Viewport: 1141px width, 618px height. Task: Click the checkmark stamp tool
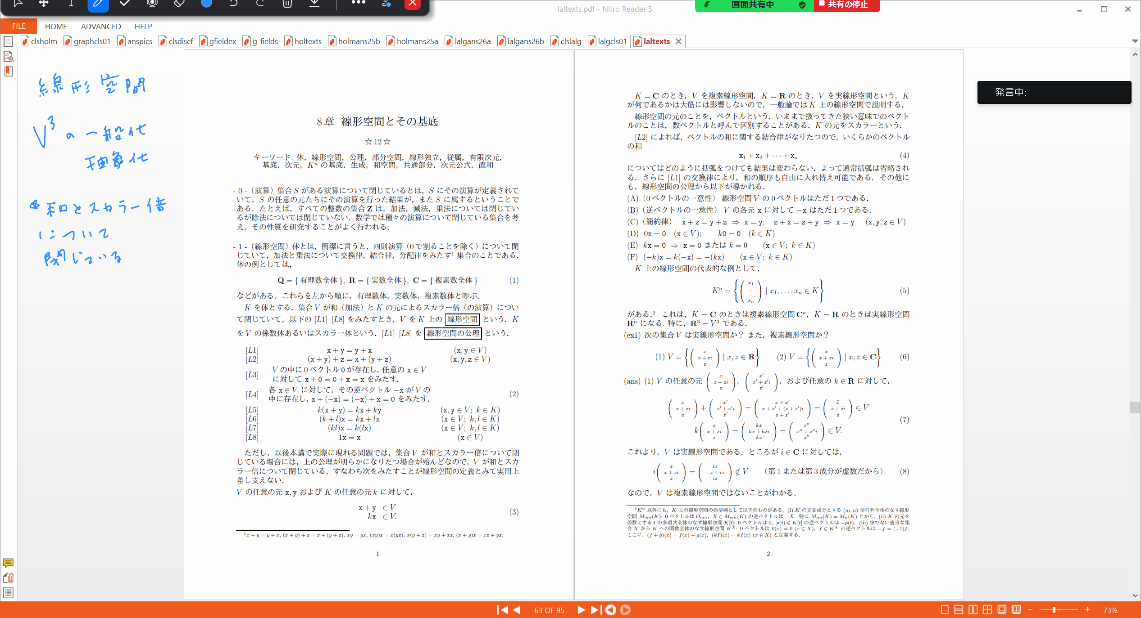125,4
